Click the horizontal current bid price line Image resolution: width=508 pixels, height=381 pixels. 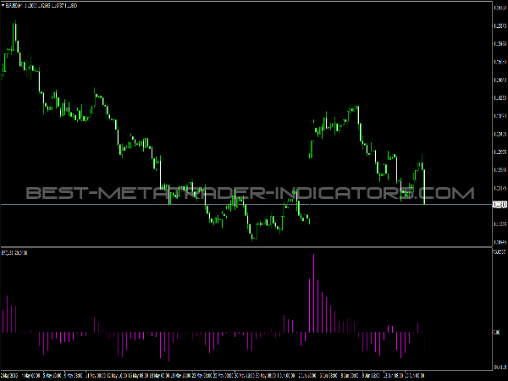246,204
